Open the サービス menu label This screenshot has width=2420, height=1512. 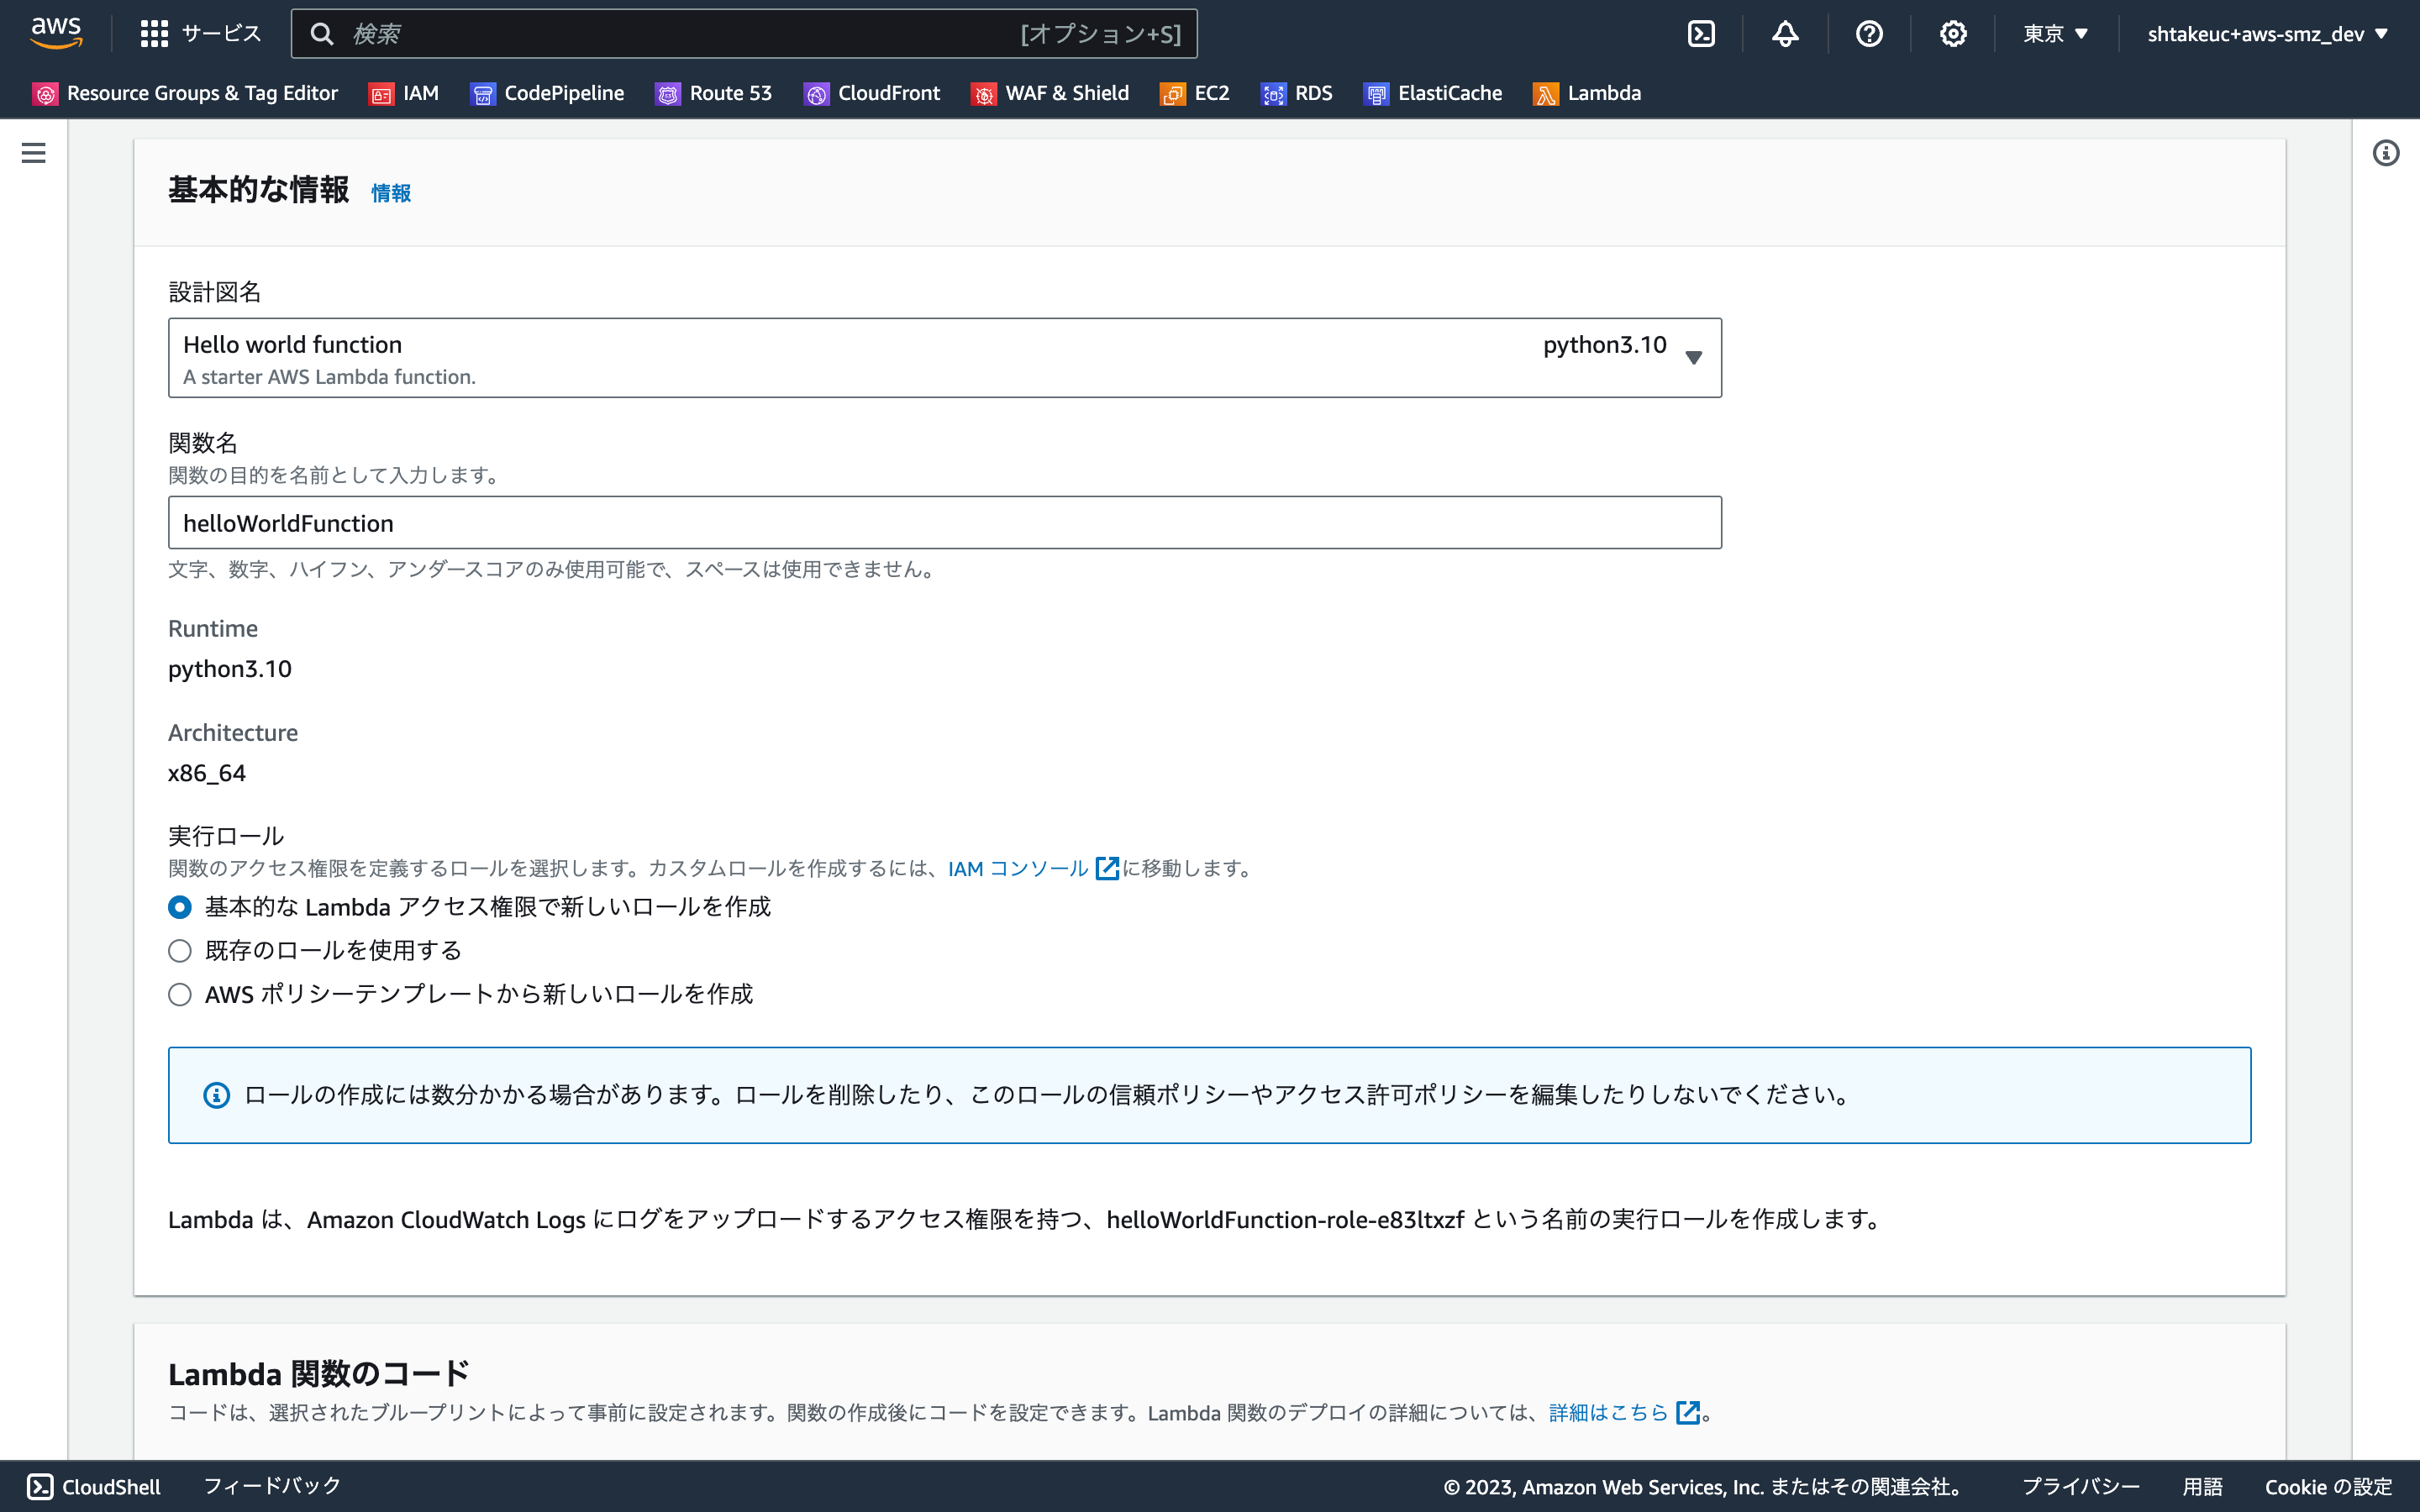coord(221,34)
